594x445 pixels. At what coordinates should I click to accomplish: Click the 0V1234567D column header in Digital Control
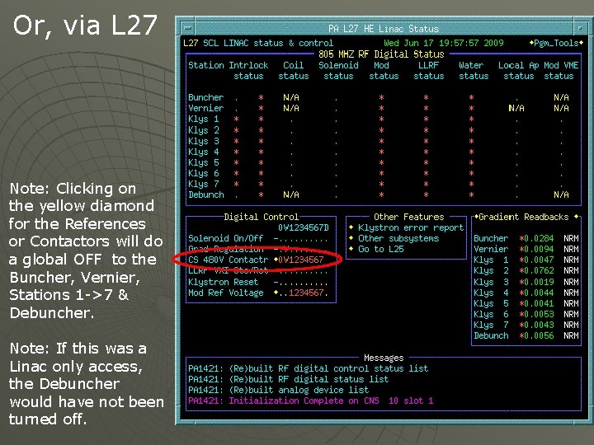coord(304,227)
